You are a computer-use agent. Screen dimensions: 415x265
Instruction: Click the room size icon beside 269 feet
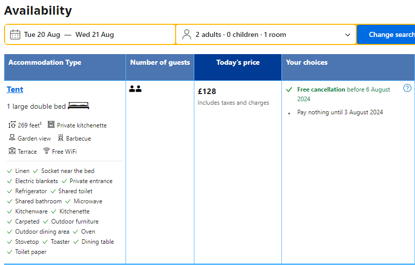12,124
